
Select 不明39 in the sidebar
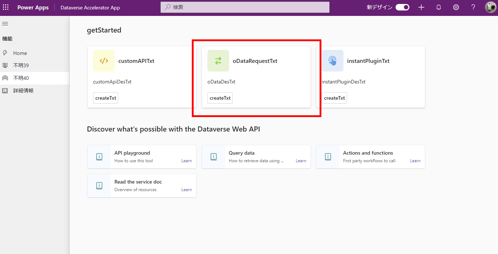(x=22, y=65)
